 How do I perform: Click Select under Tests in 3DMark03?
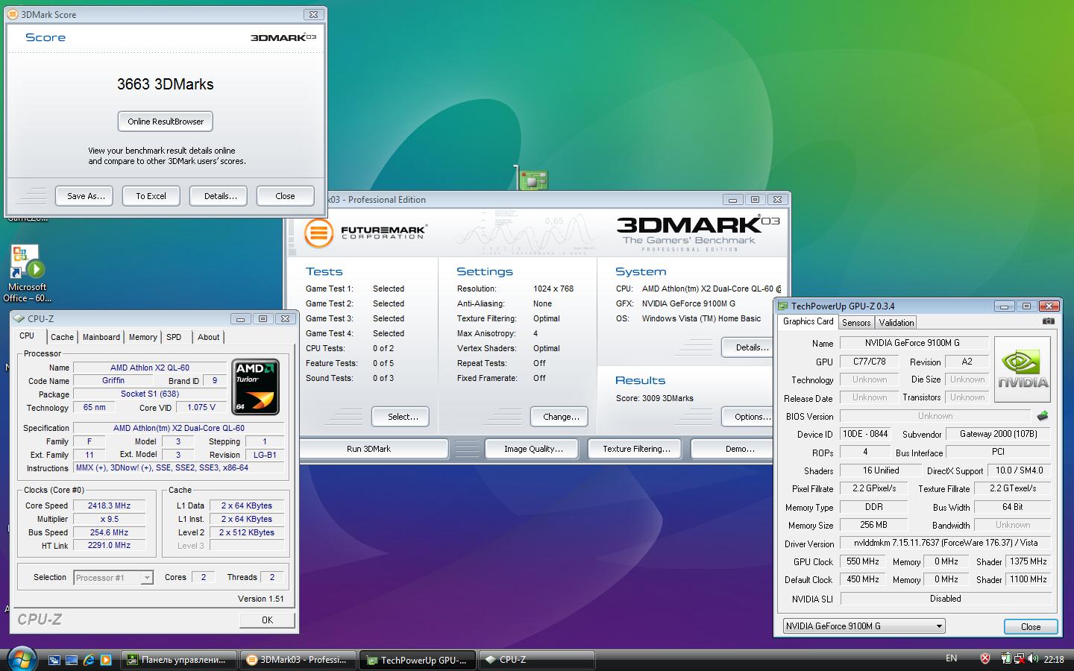401,417
